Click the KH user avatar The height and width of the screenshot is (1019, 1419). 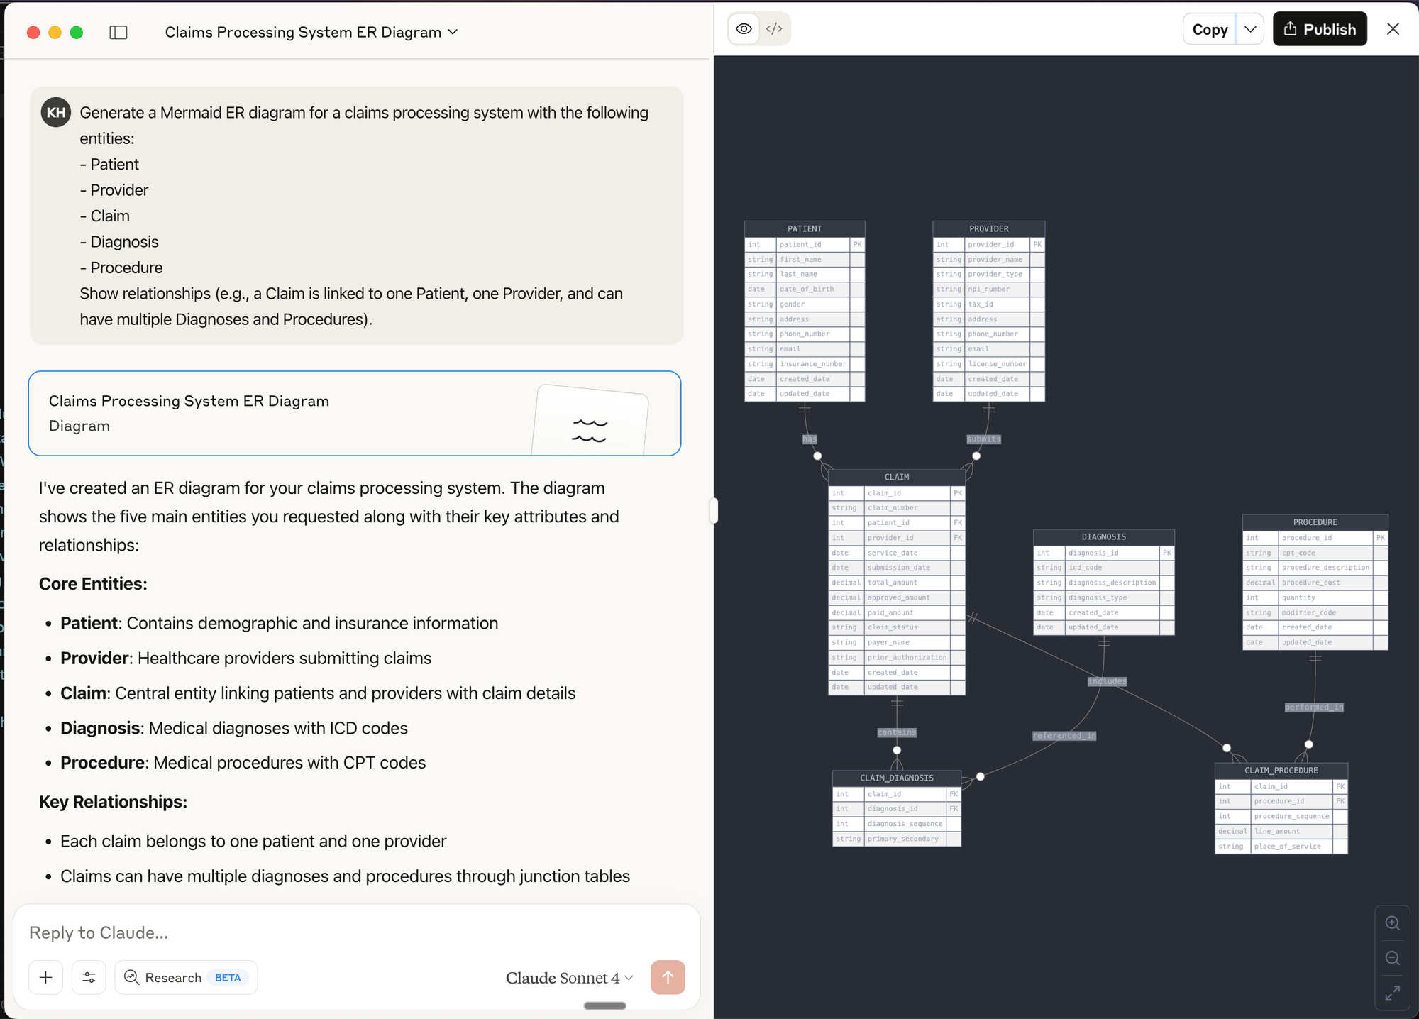coord(56,112)
